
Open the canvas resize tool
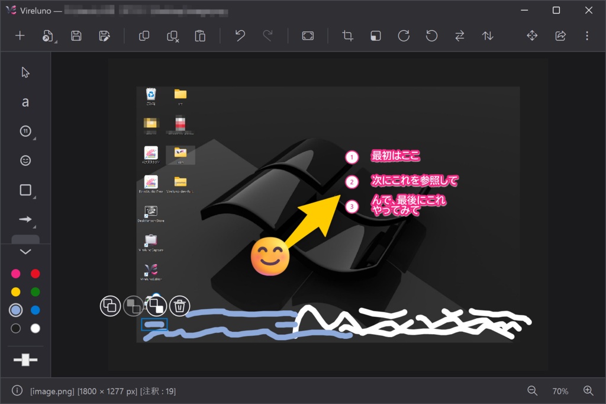pos(376,36)
